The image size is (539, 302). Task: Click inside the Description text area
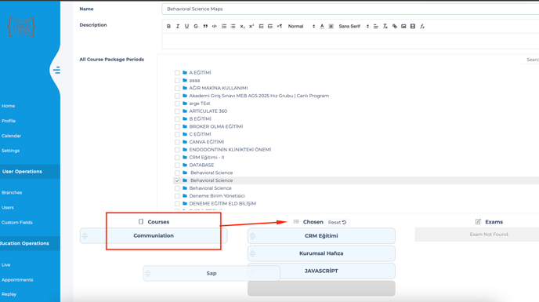tap(350, 42)
